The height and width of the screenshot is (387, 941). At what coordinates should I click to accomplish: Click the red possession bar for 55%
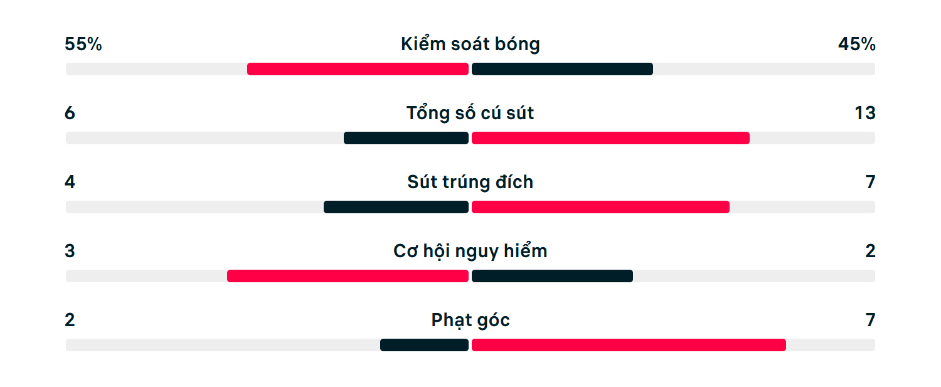358,69
